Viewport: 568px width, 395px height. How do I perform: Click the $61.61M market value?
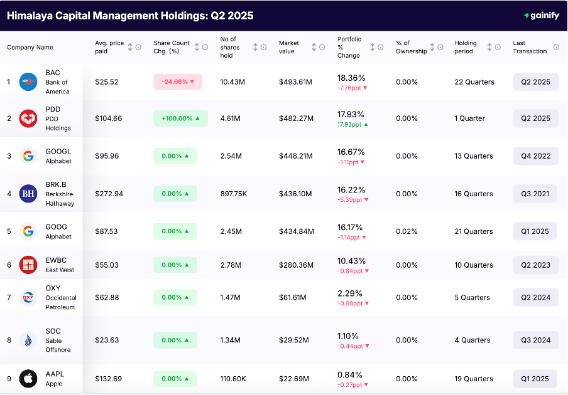(x=292, y=297)
